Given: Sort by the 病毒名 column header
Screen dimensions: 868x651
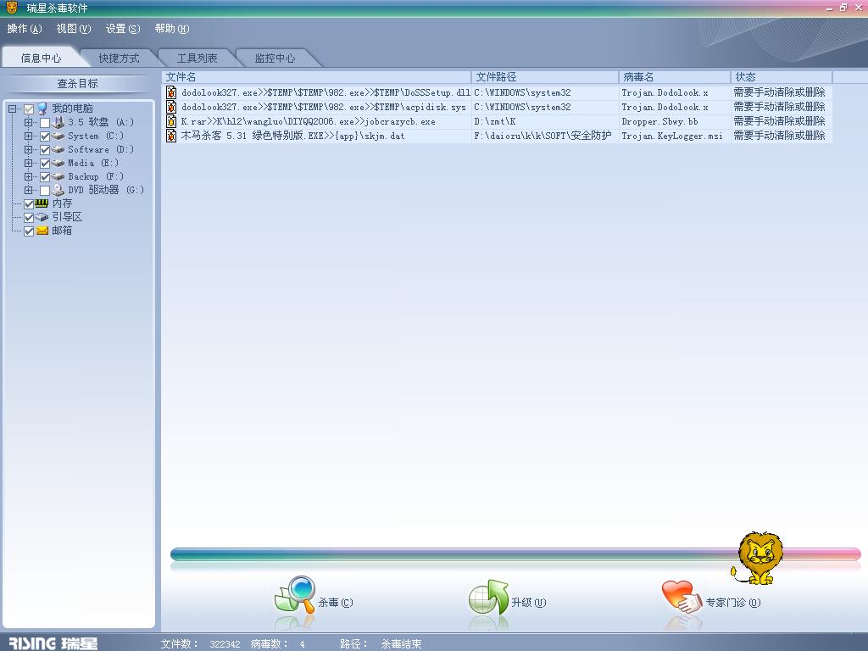Looking at the screenshot, I should tap(675, 77).
